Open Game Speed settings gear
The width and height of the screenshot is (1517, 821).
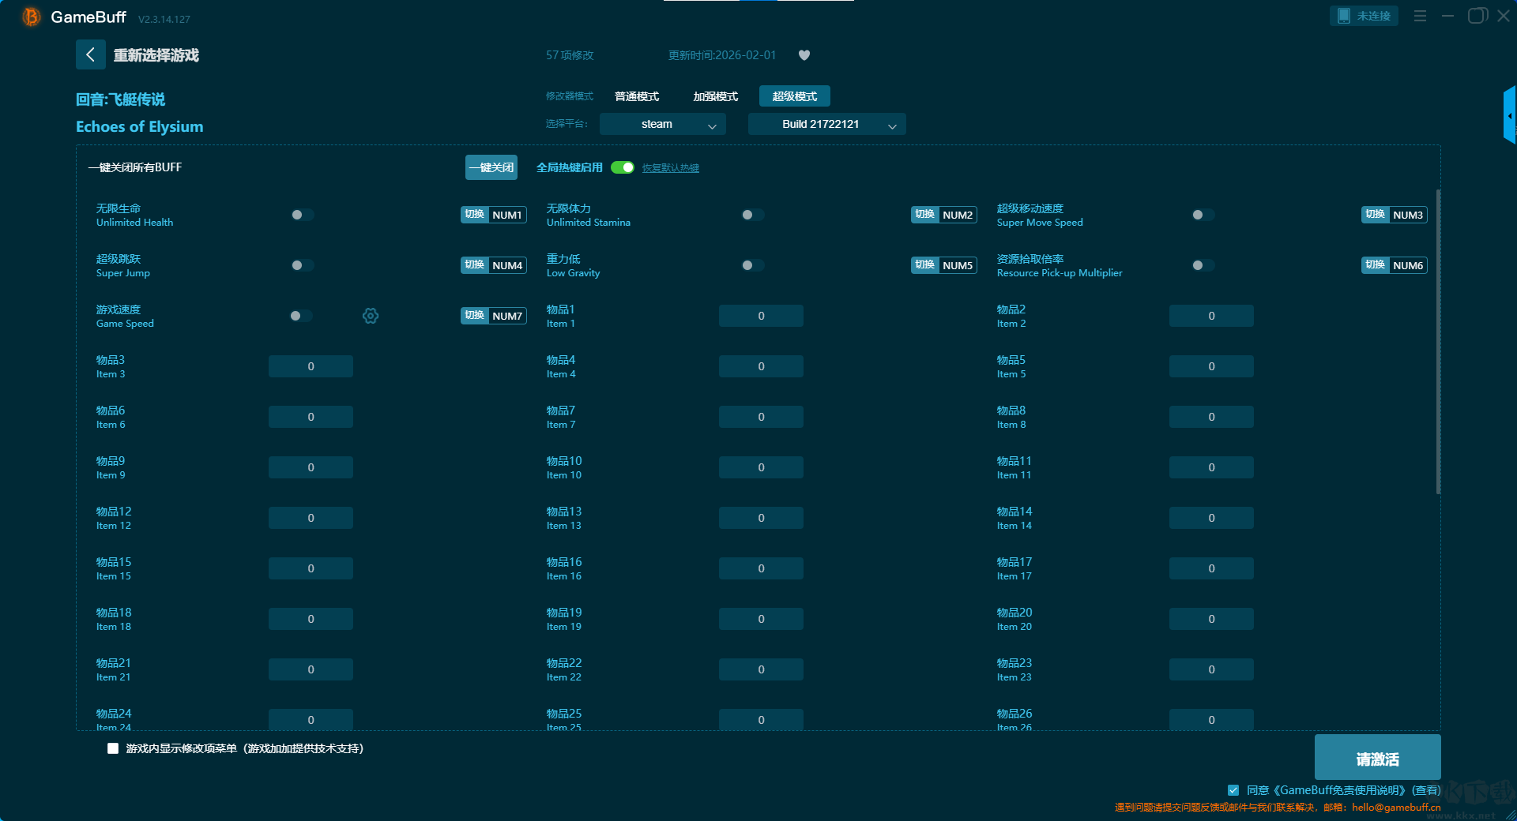point(371,316)
